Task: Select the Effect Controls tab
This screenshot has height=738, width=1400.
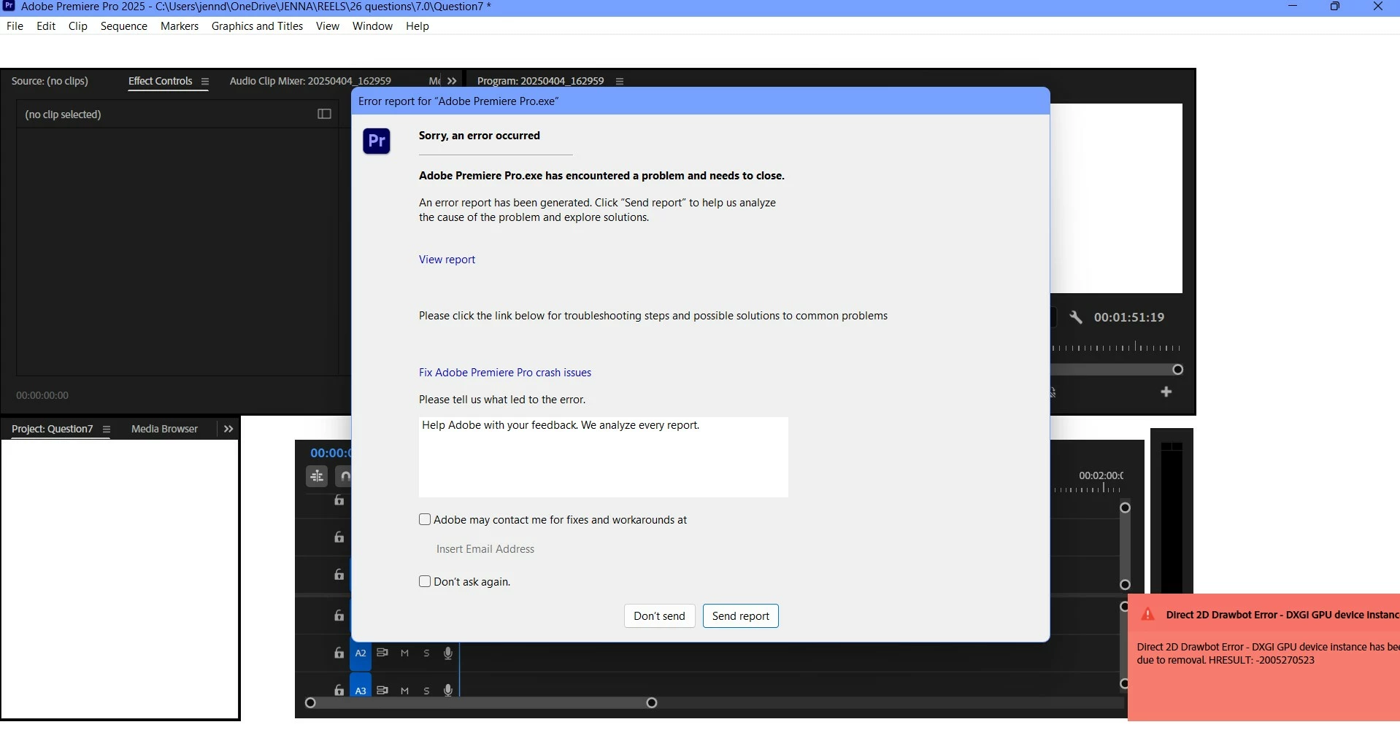Action: click(160, 81)
